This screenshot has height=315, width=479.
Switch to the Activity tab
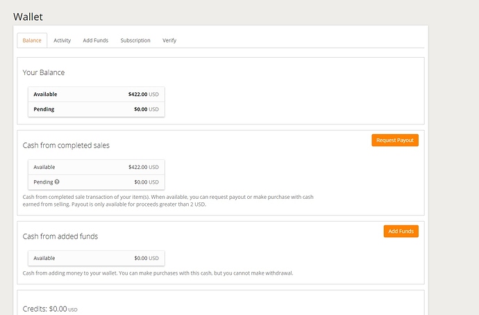62,40
